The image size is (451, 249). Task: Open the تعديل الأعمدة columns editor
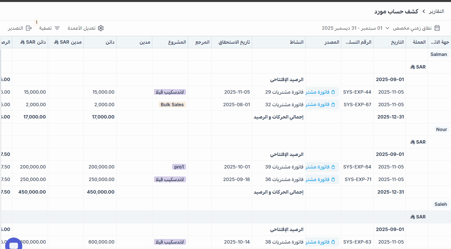coord(85,28)
